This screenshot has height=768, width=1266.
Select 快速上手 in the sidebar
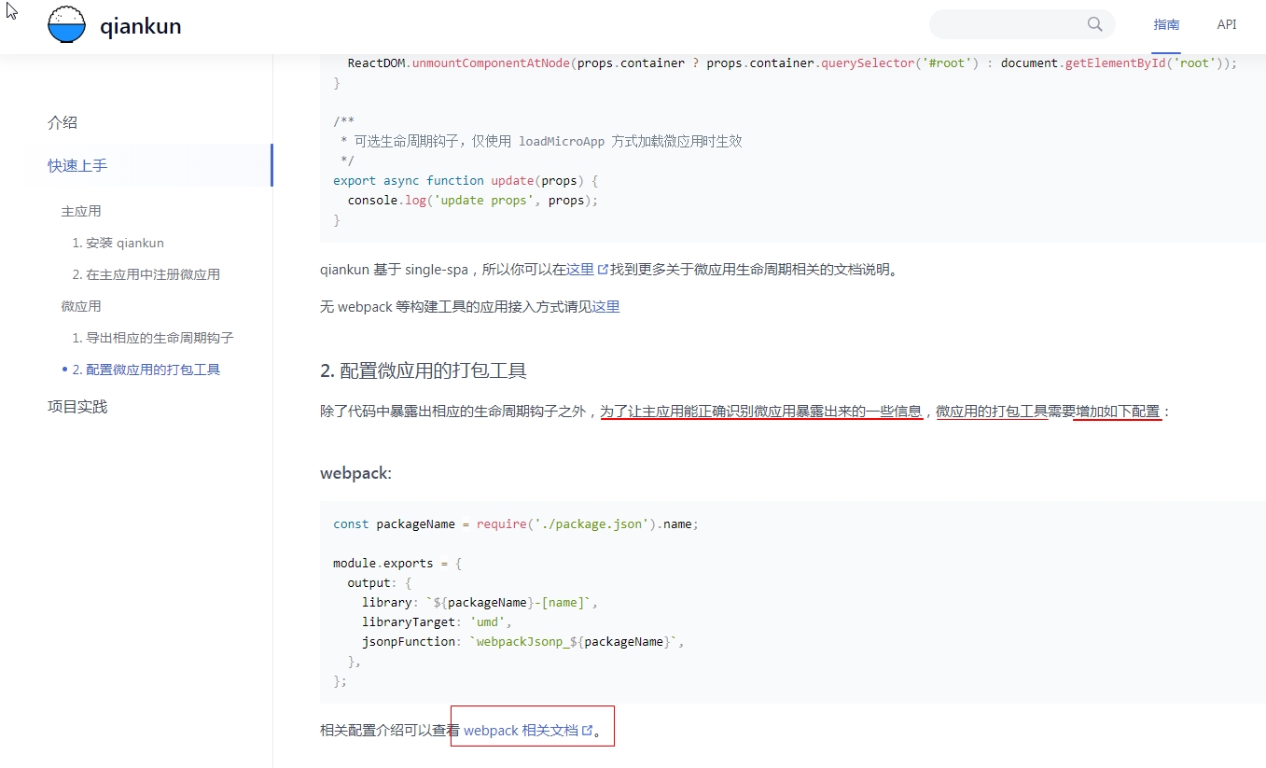point(77,165)
